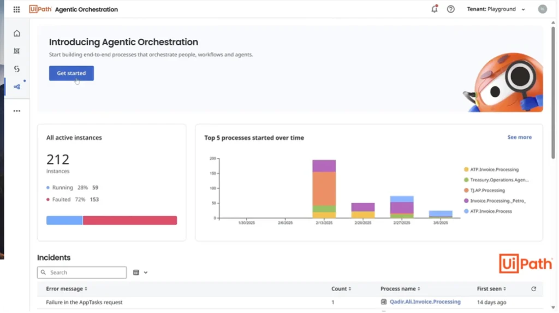Go to Home in the sidebar
559x313 pixels.
coord(17,33)
